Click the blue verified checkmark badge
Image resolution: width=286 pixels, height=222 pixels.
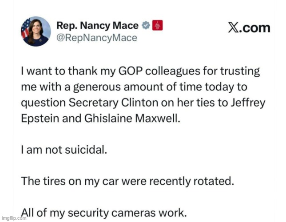pyautogui.click(x=146, y=26)
